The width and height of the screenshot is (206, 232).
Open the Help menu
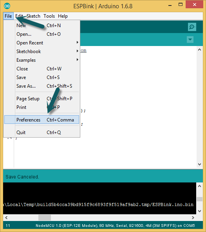tap(63, 16)
